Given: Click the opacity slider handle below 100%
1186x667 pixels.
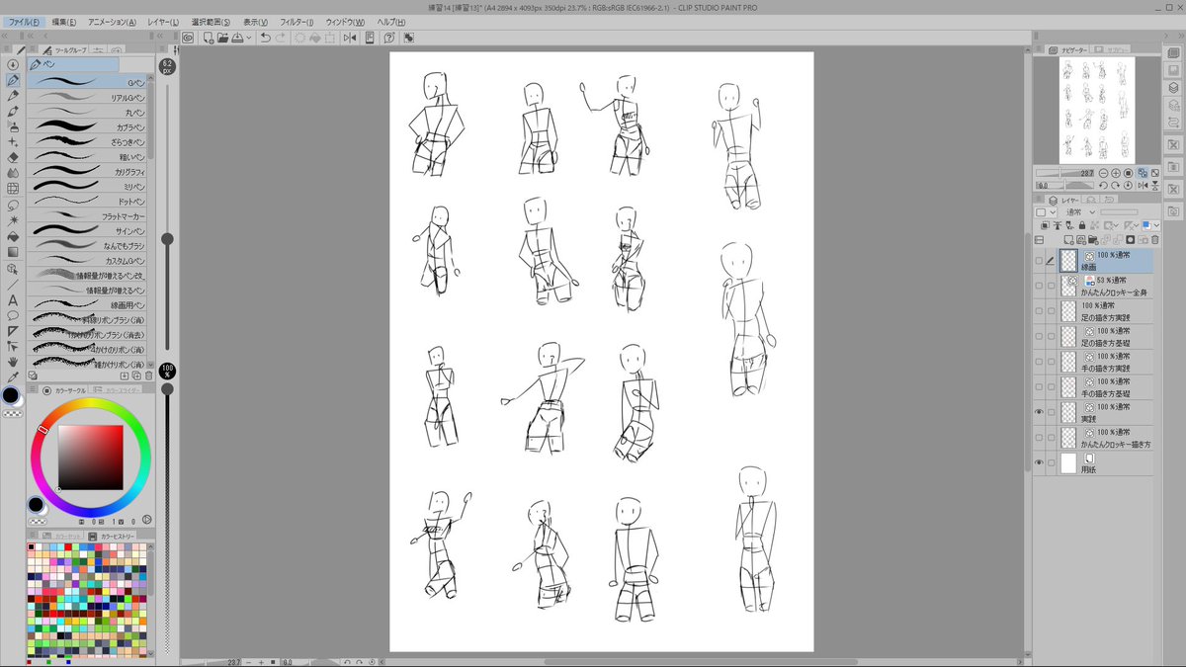Looking at the screenshot, I should point(167,389).
